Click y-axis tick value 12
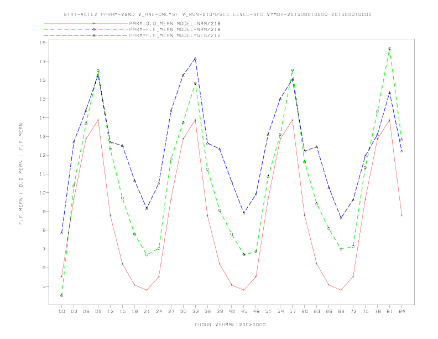 pyautogui.click(x=43, y=155)
